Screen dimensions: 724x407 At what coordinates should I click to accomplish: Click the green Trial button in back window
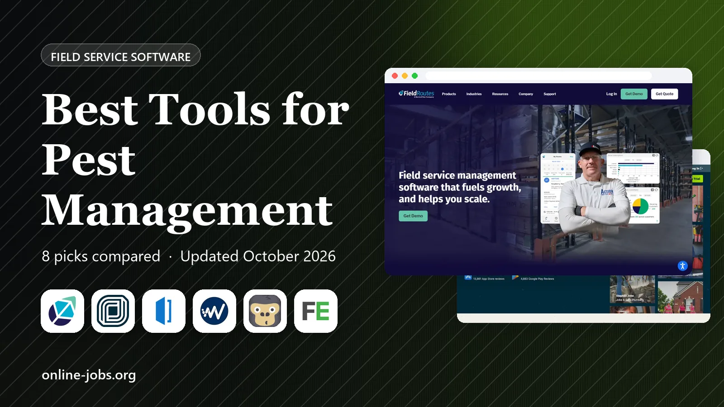pyautogui.click(x=697, y=179)
